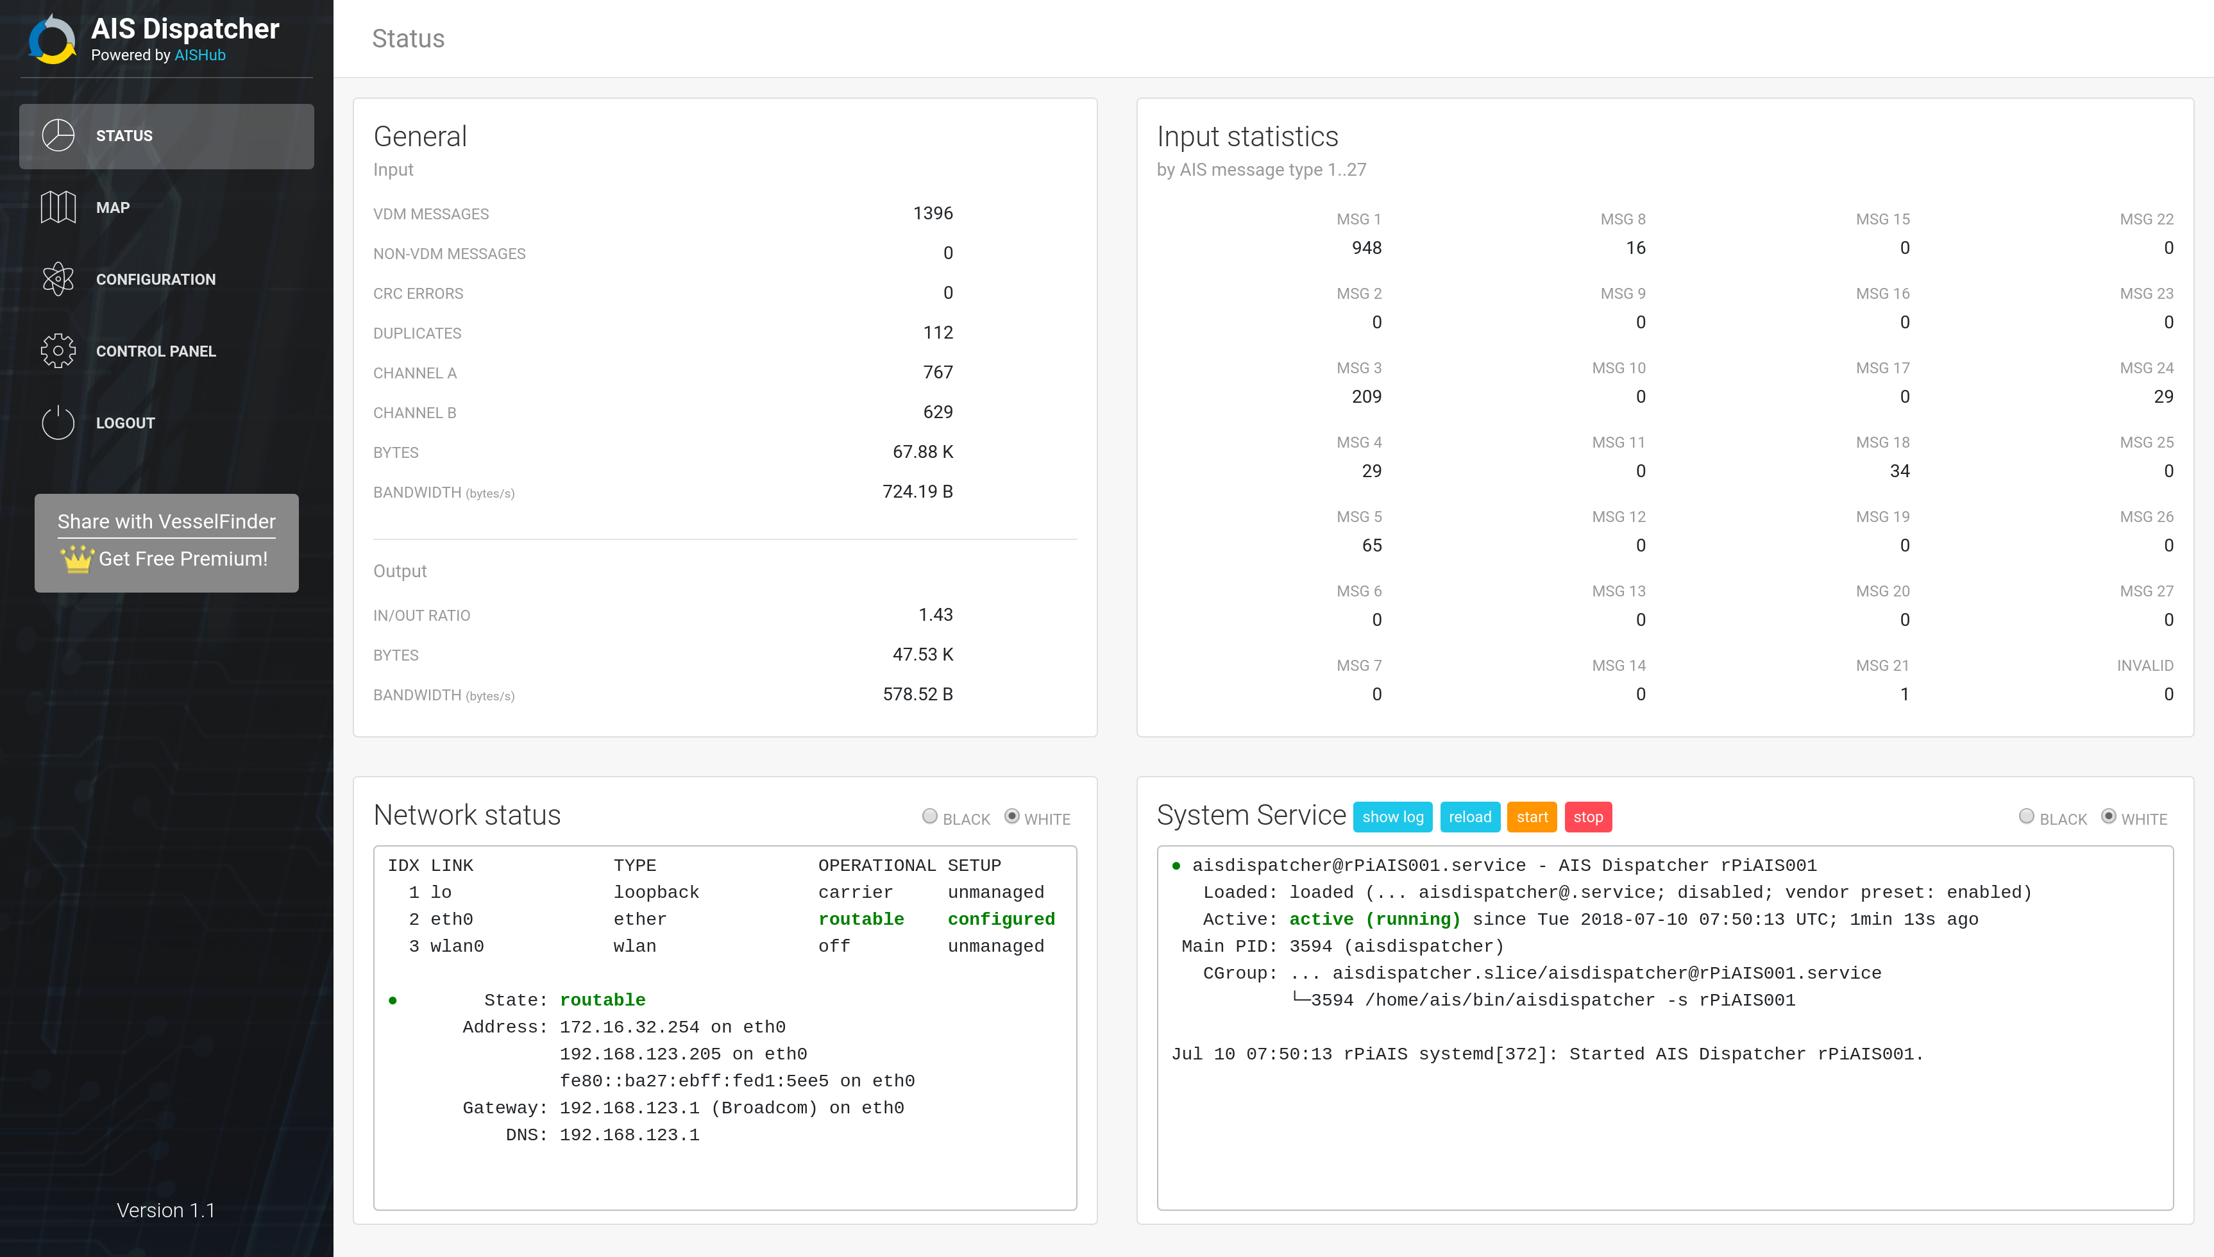Screen dimensions: 2214x1257
Task: Click the show log button in System Service
Action: (x=1394, y=818)
